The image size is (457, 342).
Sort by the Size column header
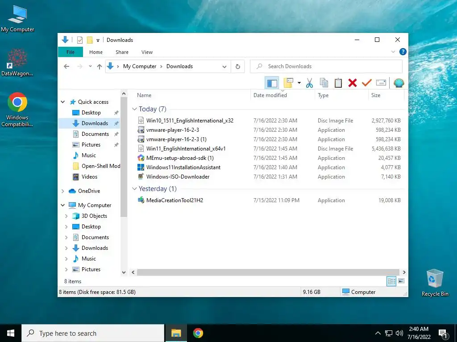[386, 95]
